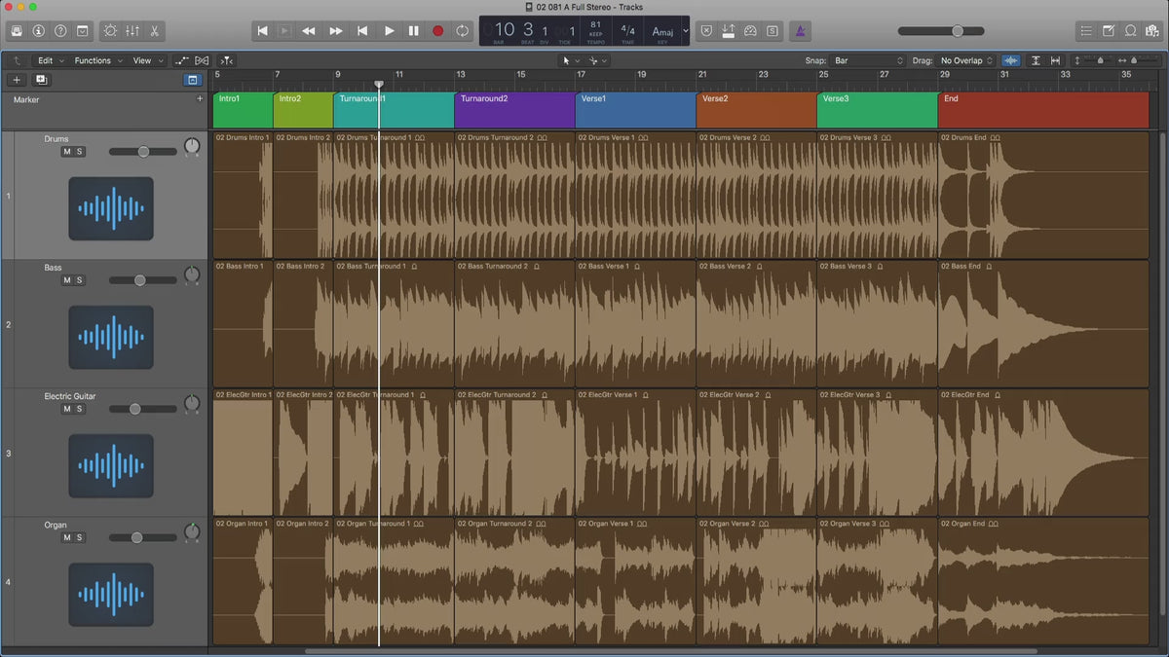Open the scissors Editors button
The width and height of the screenshot is (1169, 657).
tap(156, 31)
